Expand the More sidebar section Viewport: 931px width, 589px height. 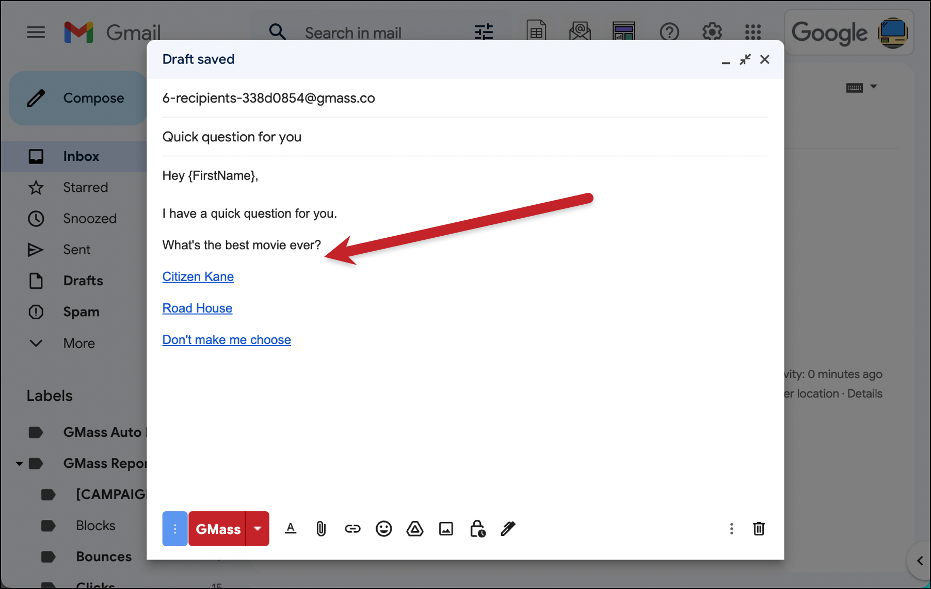pyautogui.click(x=79, y=343)
